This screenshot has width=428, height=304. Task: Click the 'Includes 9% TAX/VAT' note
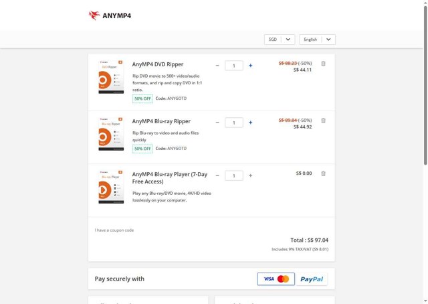[300, 249]
